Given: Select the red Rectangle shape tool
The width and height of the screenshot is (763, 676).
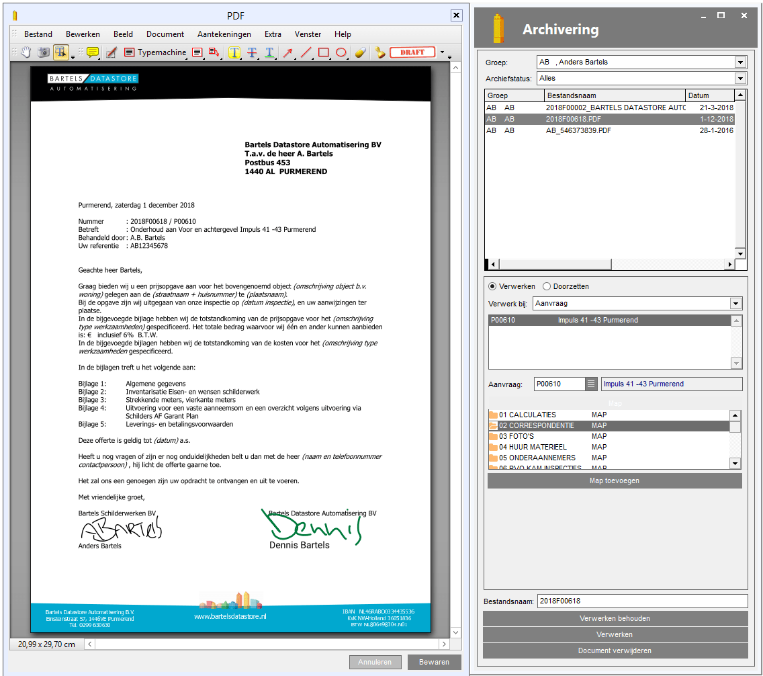Looking at the screenshot, I should [323, 52].
